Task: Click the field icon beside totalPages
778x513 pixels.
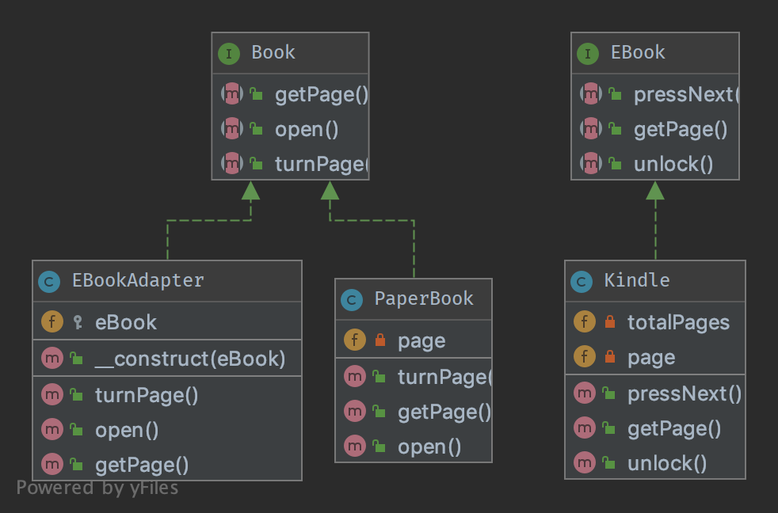Action: click(584, 322)
